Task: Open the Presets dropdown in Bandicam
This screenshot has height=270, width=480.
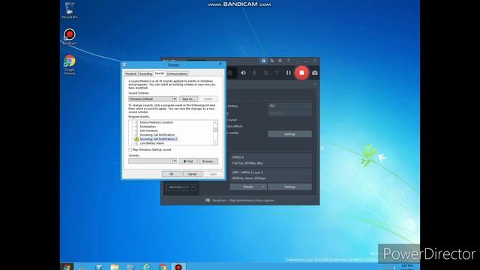Action: pyautogui.click(x=248, y=187)
